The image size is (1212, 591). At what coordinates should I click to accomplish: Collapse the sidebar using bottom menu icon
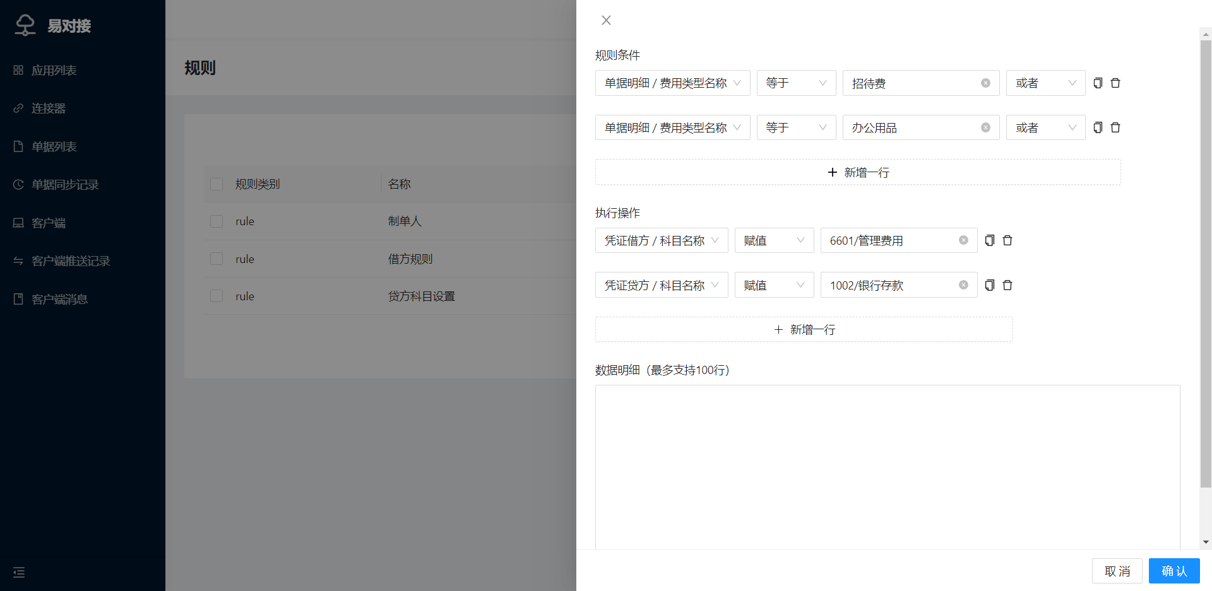[19, 572]
